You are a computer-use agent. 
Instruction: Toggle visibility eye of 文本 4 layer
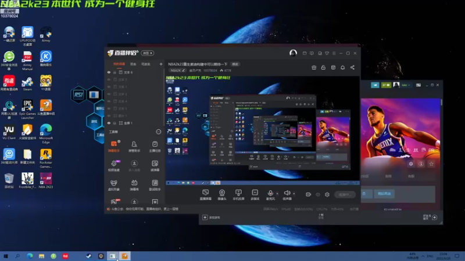click(x=109, y=101)
